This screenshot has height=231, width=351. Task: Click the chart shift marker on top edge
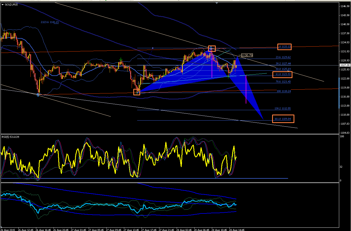[x=217, y=3]
